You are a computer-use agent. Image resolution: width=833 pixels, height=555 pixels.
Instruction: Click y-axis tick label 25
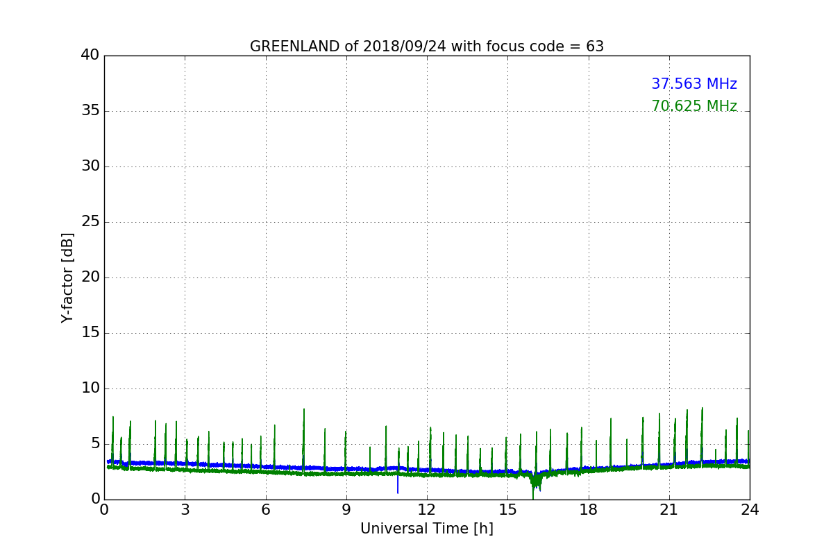[90, 221]
